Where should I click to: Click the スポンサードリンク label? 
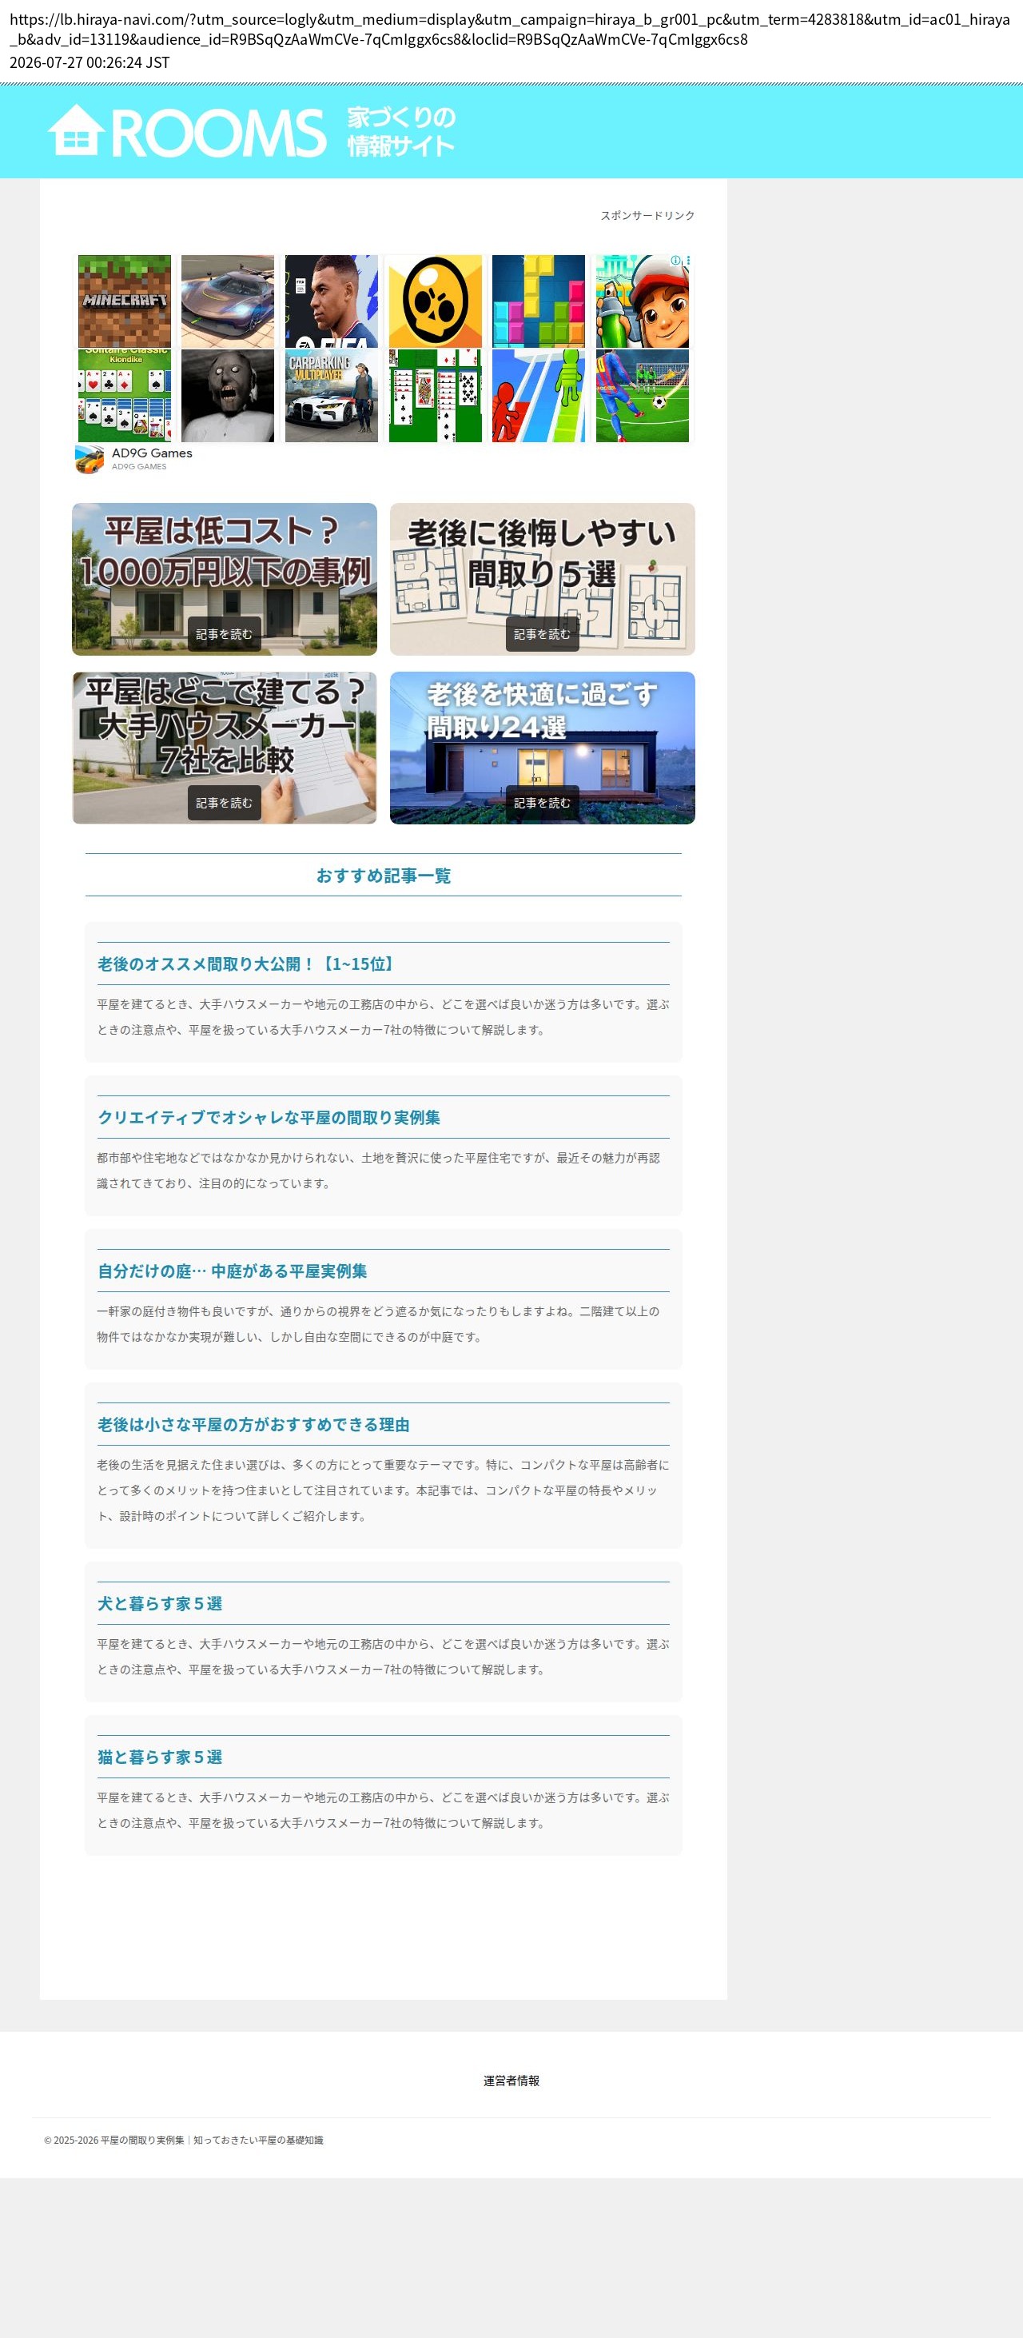click(x=647, y=215)
